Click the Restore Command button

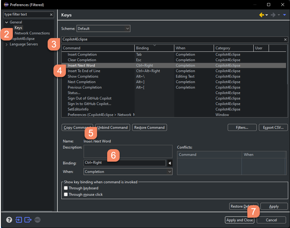pos(150,128)
